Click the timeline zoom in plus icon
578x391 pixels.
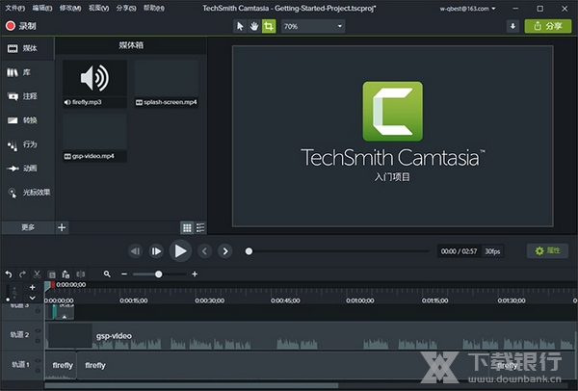(x=195, y=274)
